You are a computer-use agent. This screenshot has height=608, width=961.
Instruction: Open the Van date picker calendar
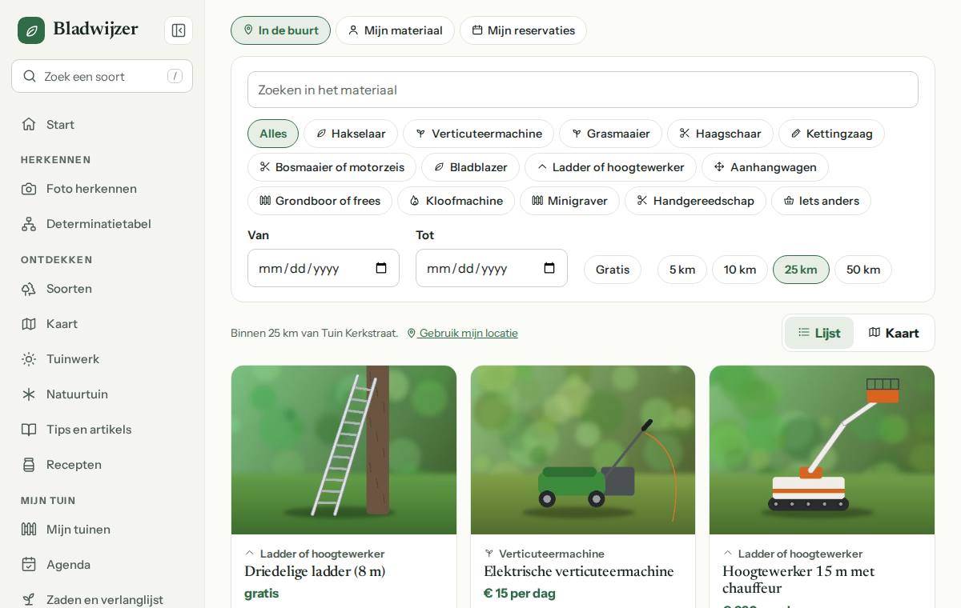[381, 268]
